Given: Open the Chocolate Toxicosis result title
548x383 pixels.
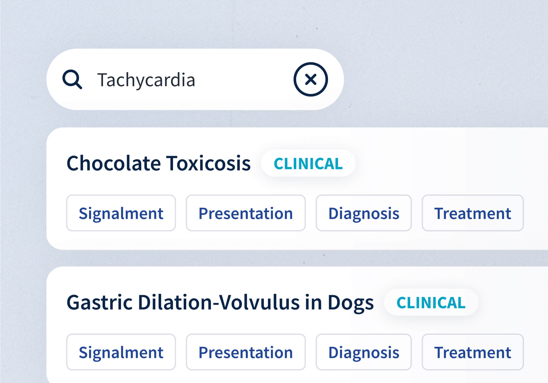Looking at the screenshot, I should click(159, 163).
